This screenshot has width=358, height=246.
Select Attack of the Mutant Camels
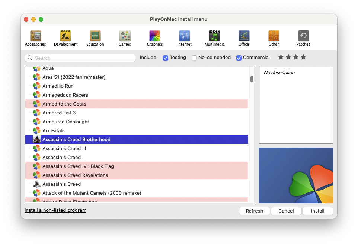click(x=137, y=193)
